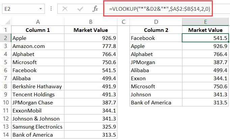Select value 926.9 in column E
The image size is (230, 139).
click(205, 46)
